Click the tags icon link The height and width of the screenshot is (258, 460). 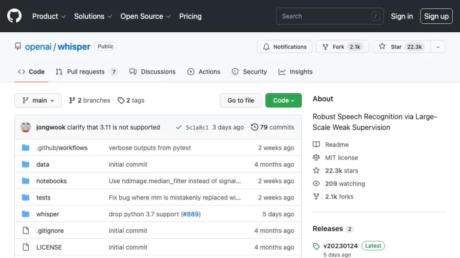click(121, 100)
